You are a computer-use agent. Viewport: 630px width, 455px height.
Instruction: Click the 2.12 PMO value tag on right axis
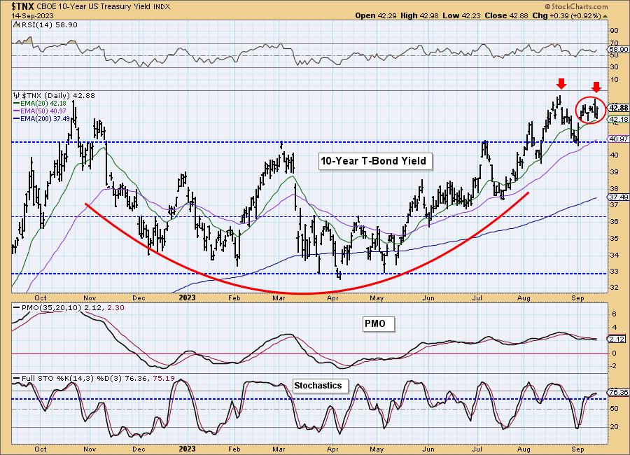pos(617,339)
